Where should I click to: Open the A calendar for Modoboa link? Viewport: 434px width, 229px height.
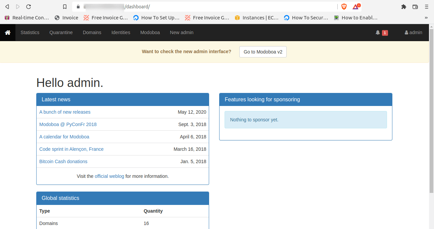pos(64,137)
